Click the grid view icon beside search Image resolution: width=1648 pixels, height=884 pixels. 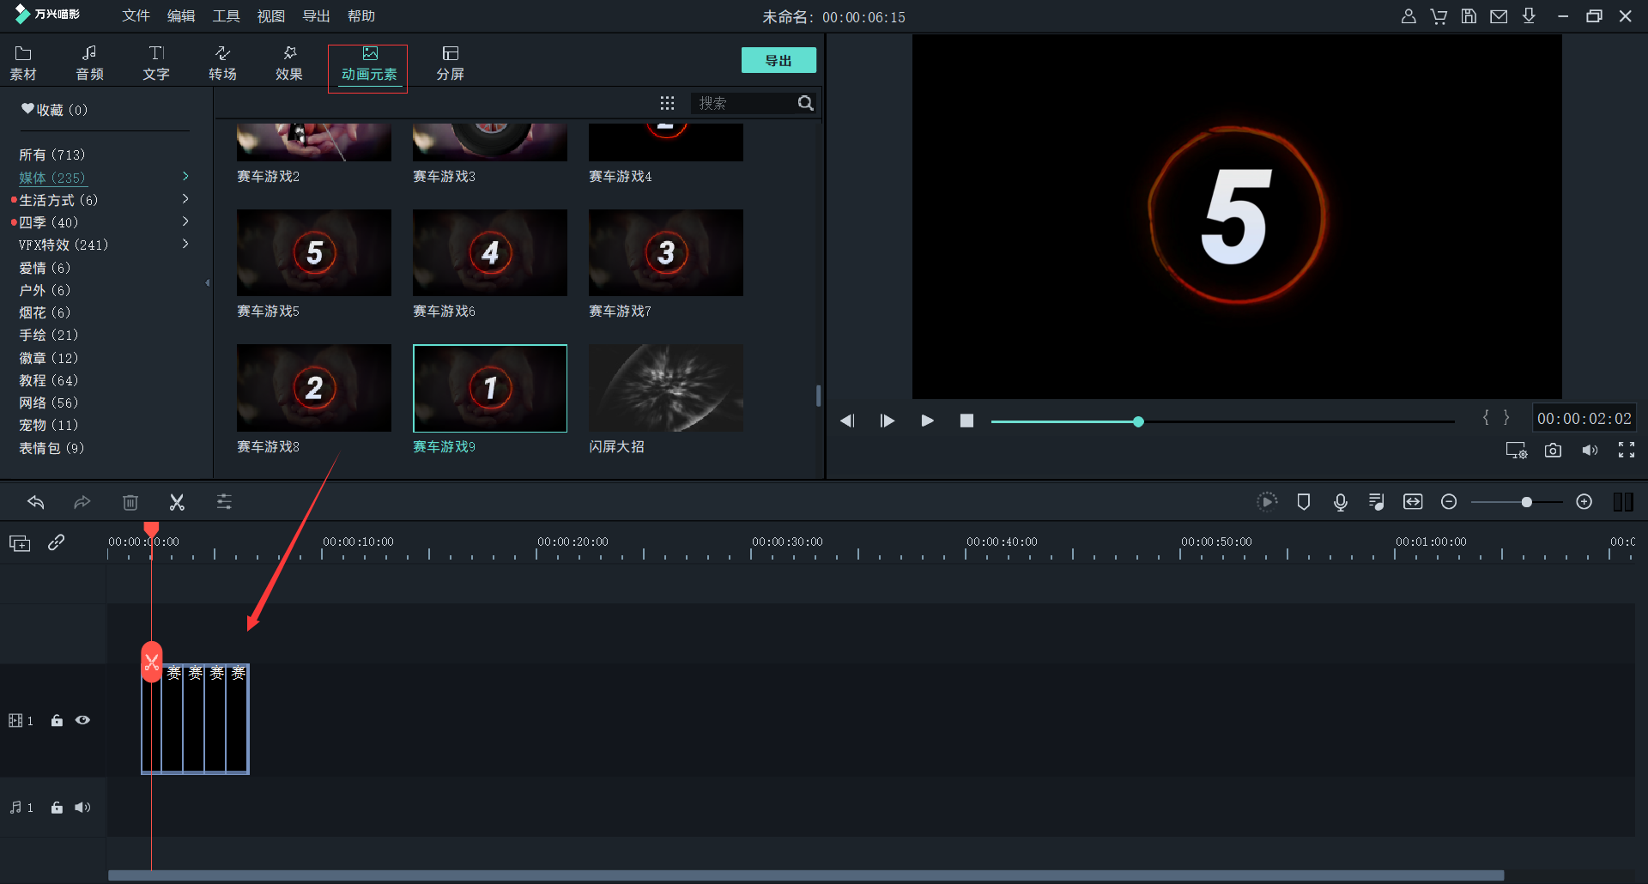tap(667, 103)
